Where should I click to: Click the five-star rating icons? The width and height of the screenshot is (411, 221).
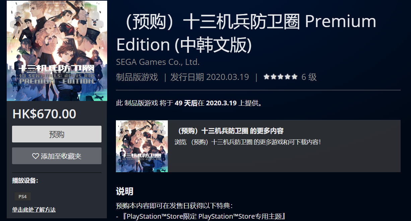click(280, 77)
